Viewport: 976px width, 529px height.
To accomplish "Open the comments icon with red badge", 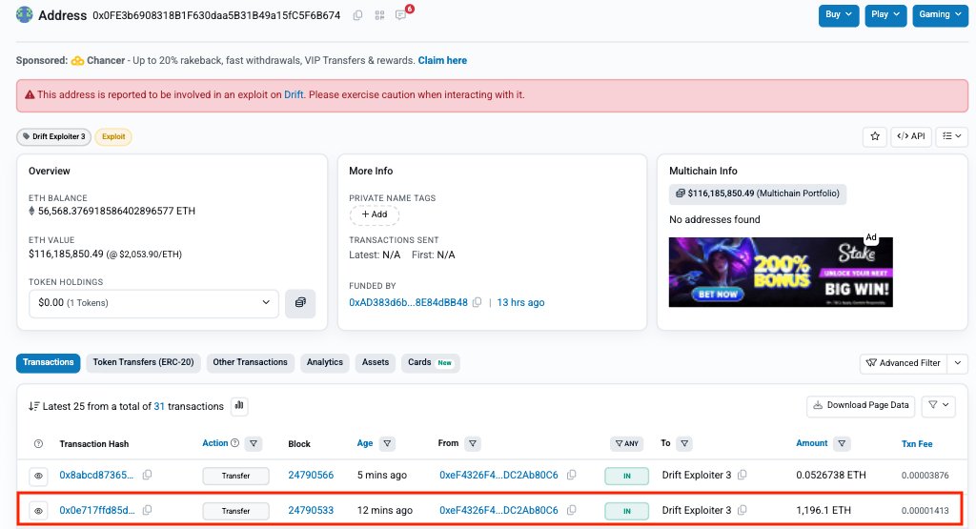I will click(x=401, y=15).
